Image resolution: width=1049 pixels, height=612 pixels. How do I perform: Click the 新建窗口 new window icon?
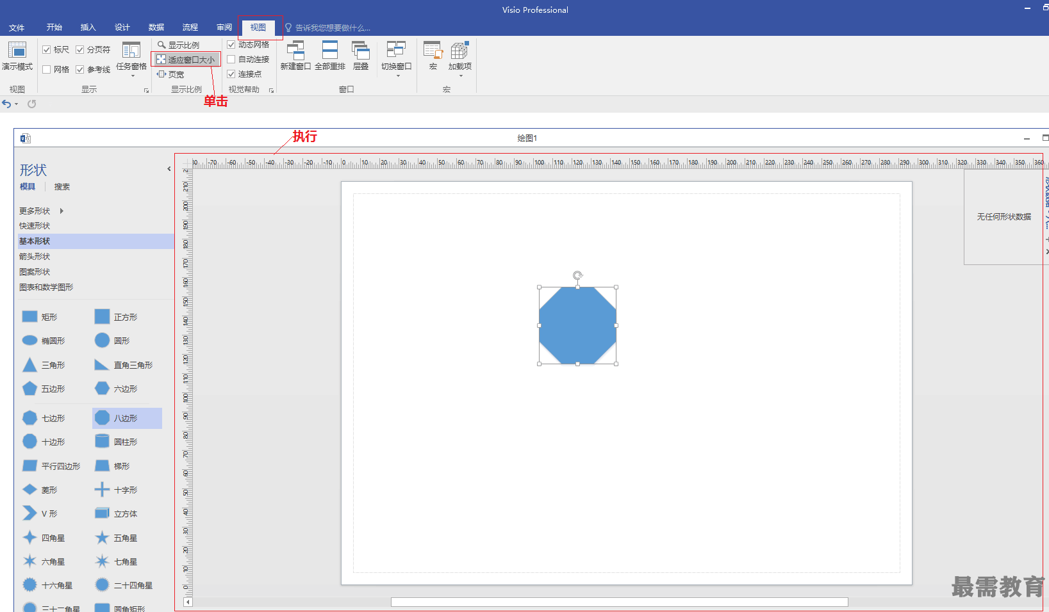point(295,50)
